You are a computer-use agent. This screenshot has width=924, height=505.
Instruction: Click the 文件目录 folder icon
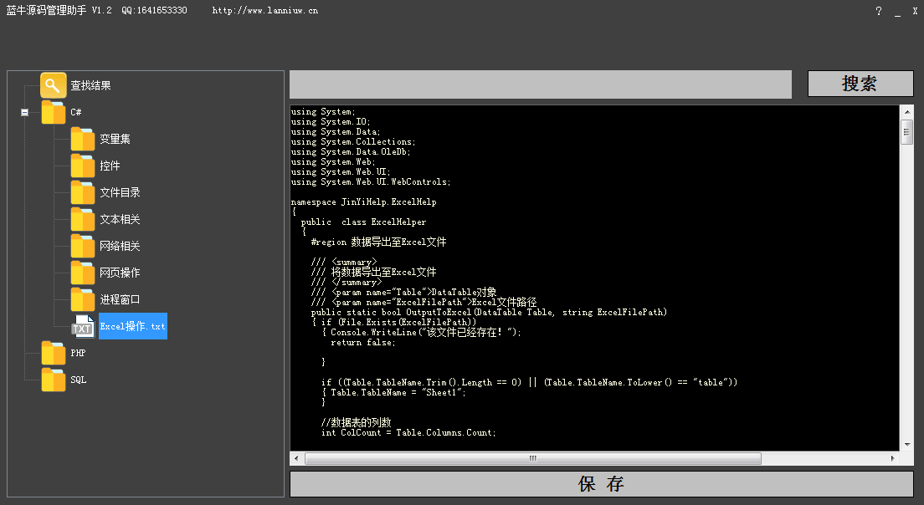point(83,192)
